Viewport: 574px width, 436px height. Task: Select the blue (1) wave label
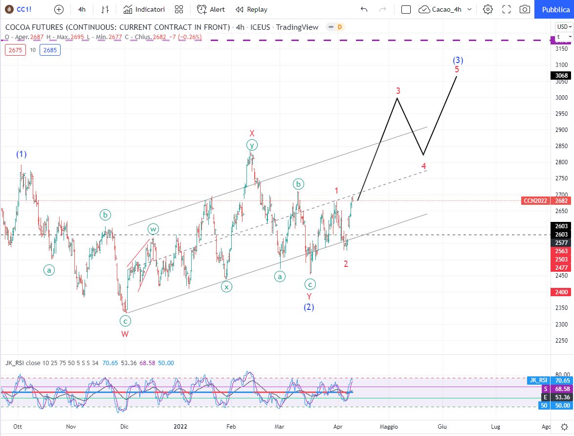(21, 154)
